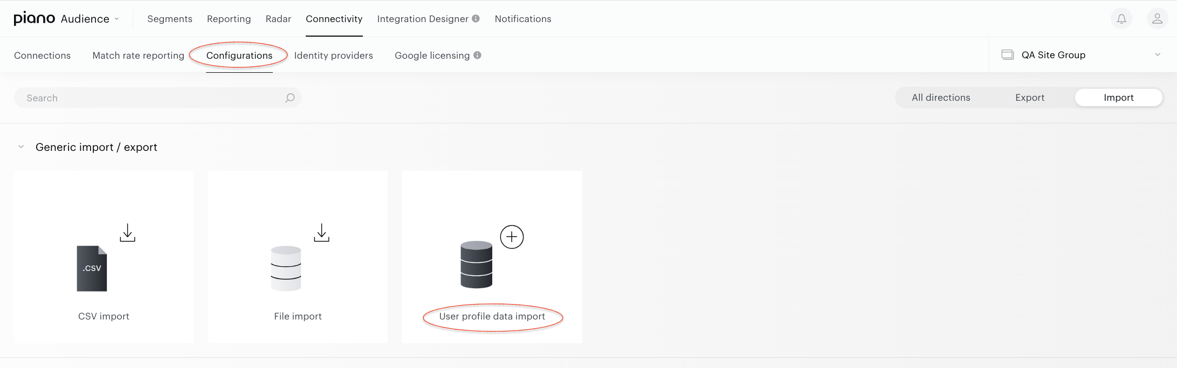This screenshot has height=368, width=1177.
Task: Switch to the Segments menu
Action: (170, 19)
